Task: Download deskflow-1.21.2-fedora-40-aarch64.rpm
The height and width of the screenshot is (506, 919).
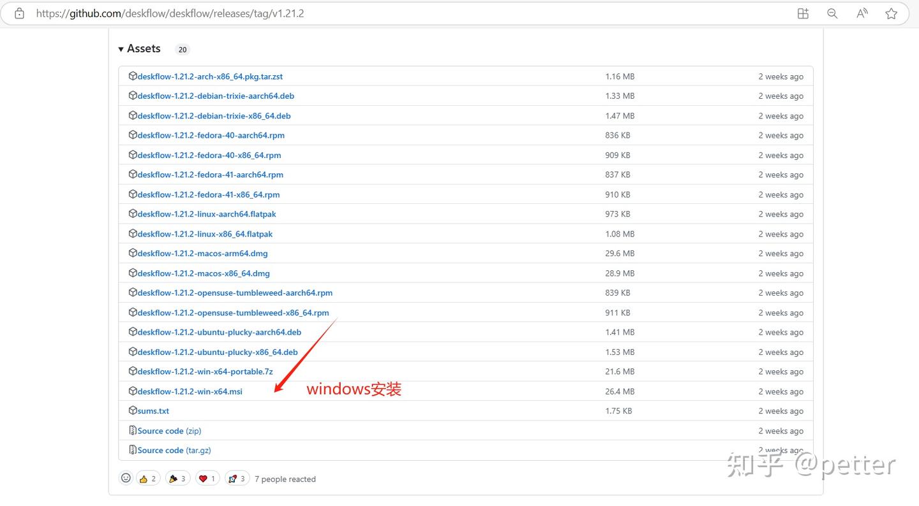Action: (x=211, y=135)
